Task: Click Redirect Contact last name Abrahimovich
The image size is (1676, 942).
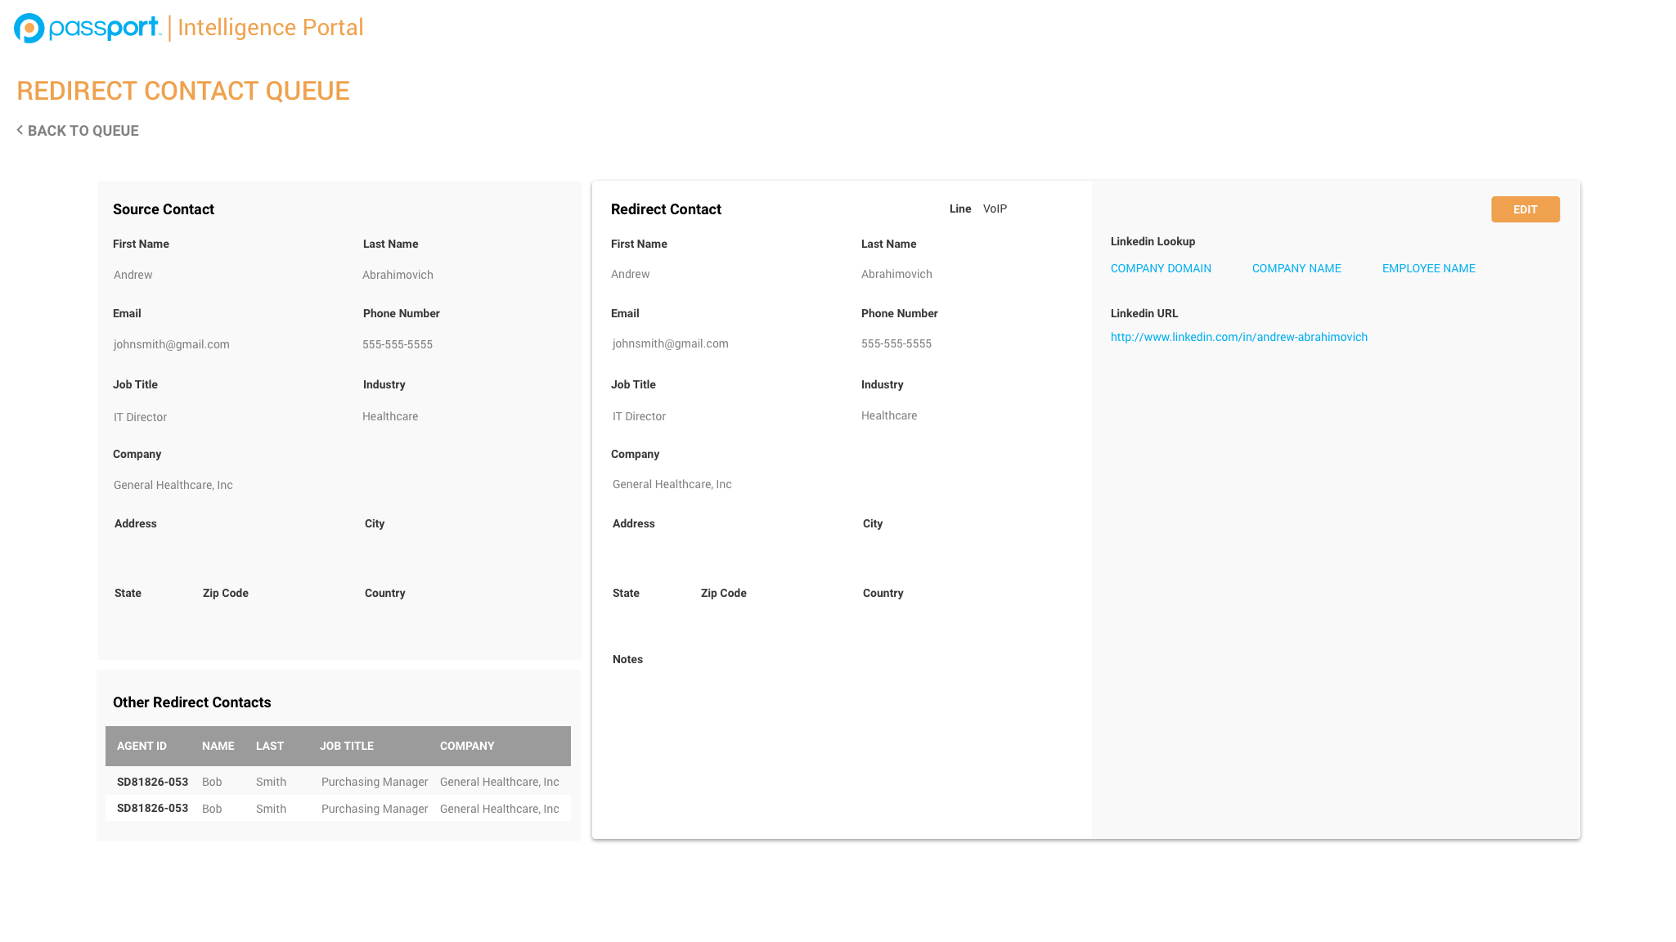Action: point(896,274)
